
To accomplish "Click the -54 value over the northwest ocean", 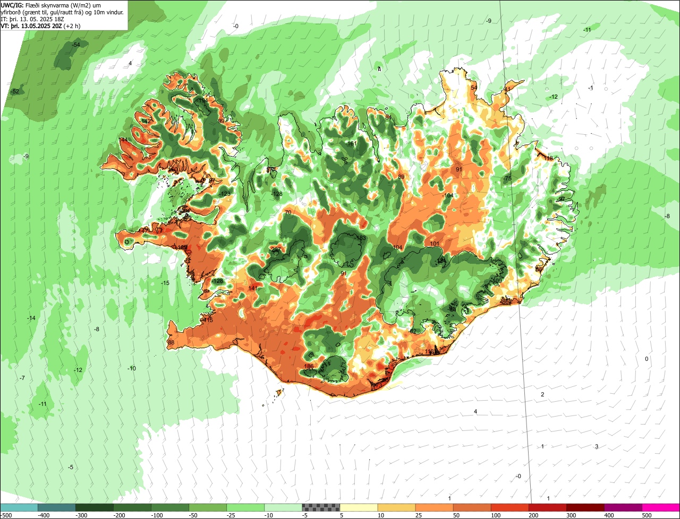I will coord(76,45).
